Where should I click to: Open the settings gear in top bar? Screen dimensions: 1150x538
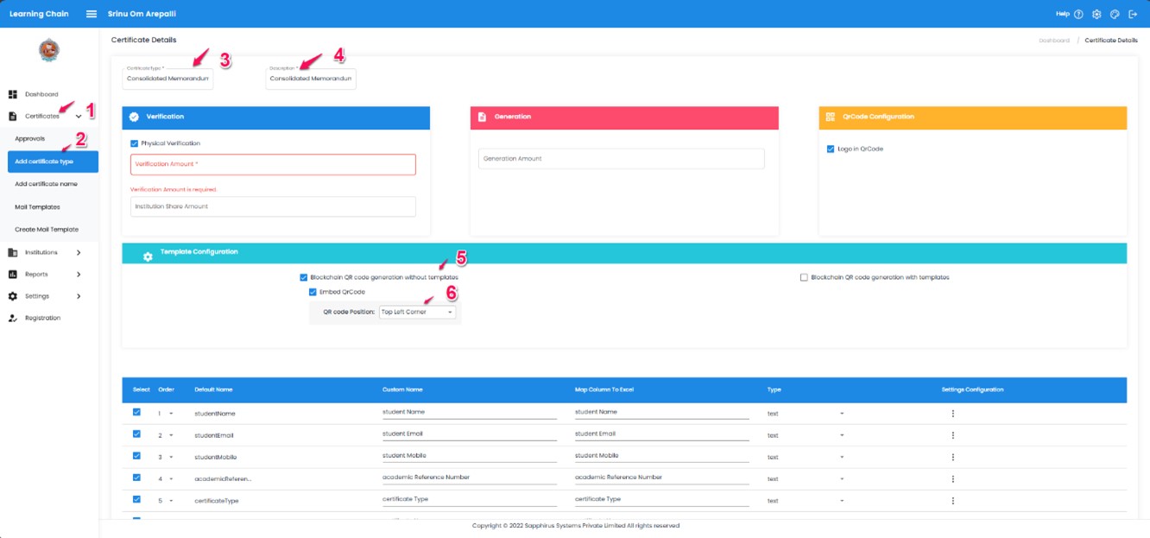coord(1096,14)
